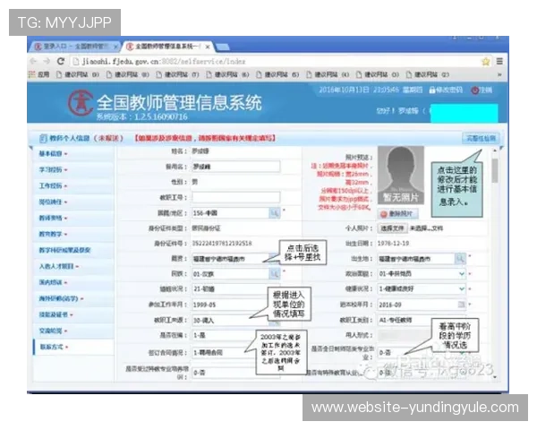Viewport: 537px width, 430px height.
Task: Click the empty 教职工号 input field
Action: 235,197
